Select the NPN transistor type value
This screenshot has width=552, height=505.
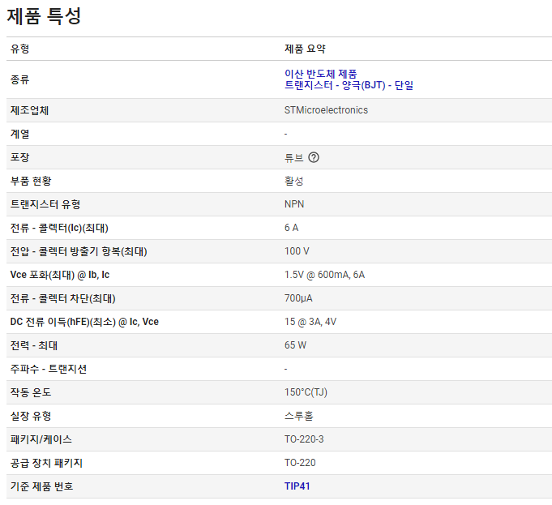[x=294, y=204]
